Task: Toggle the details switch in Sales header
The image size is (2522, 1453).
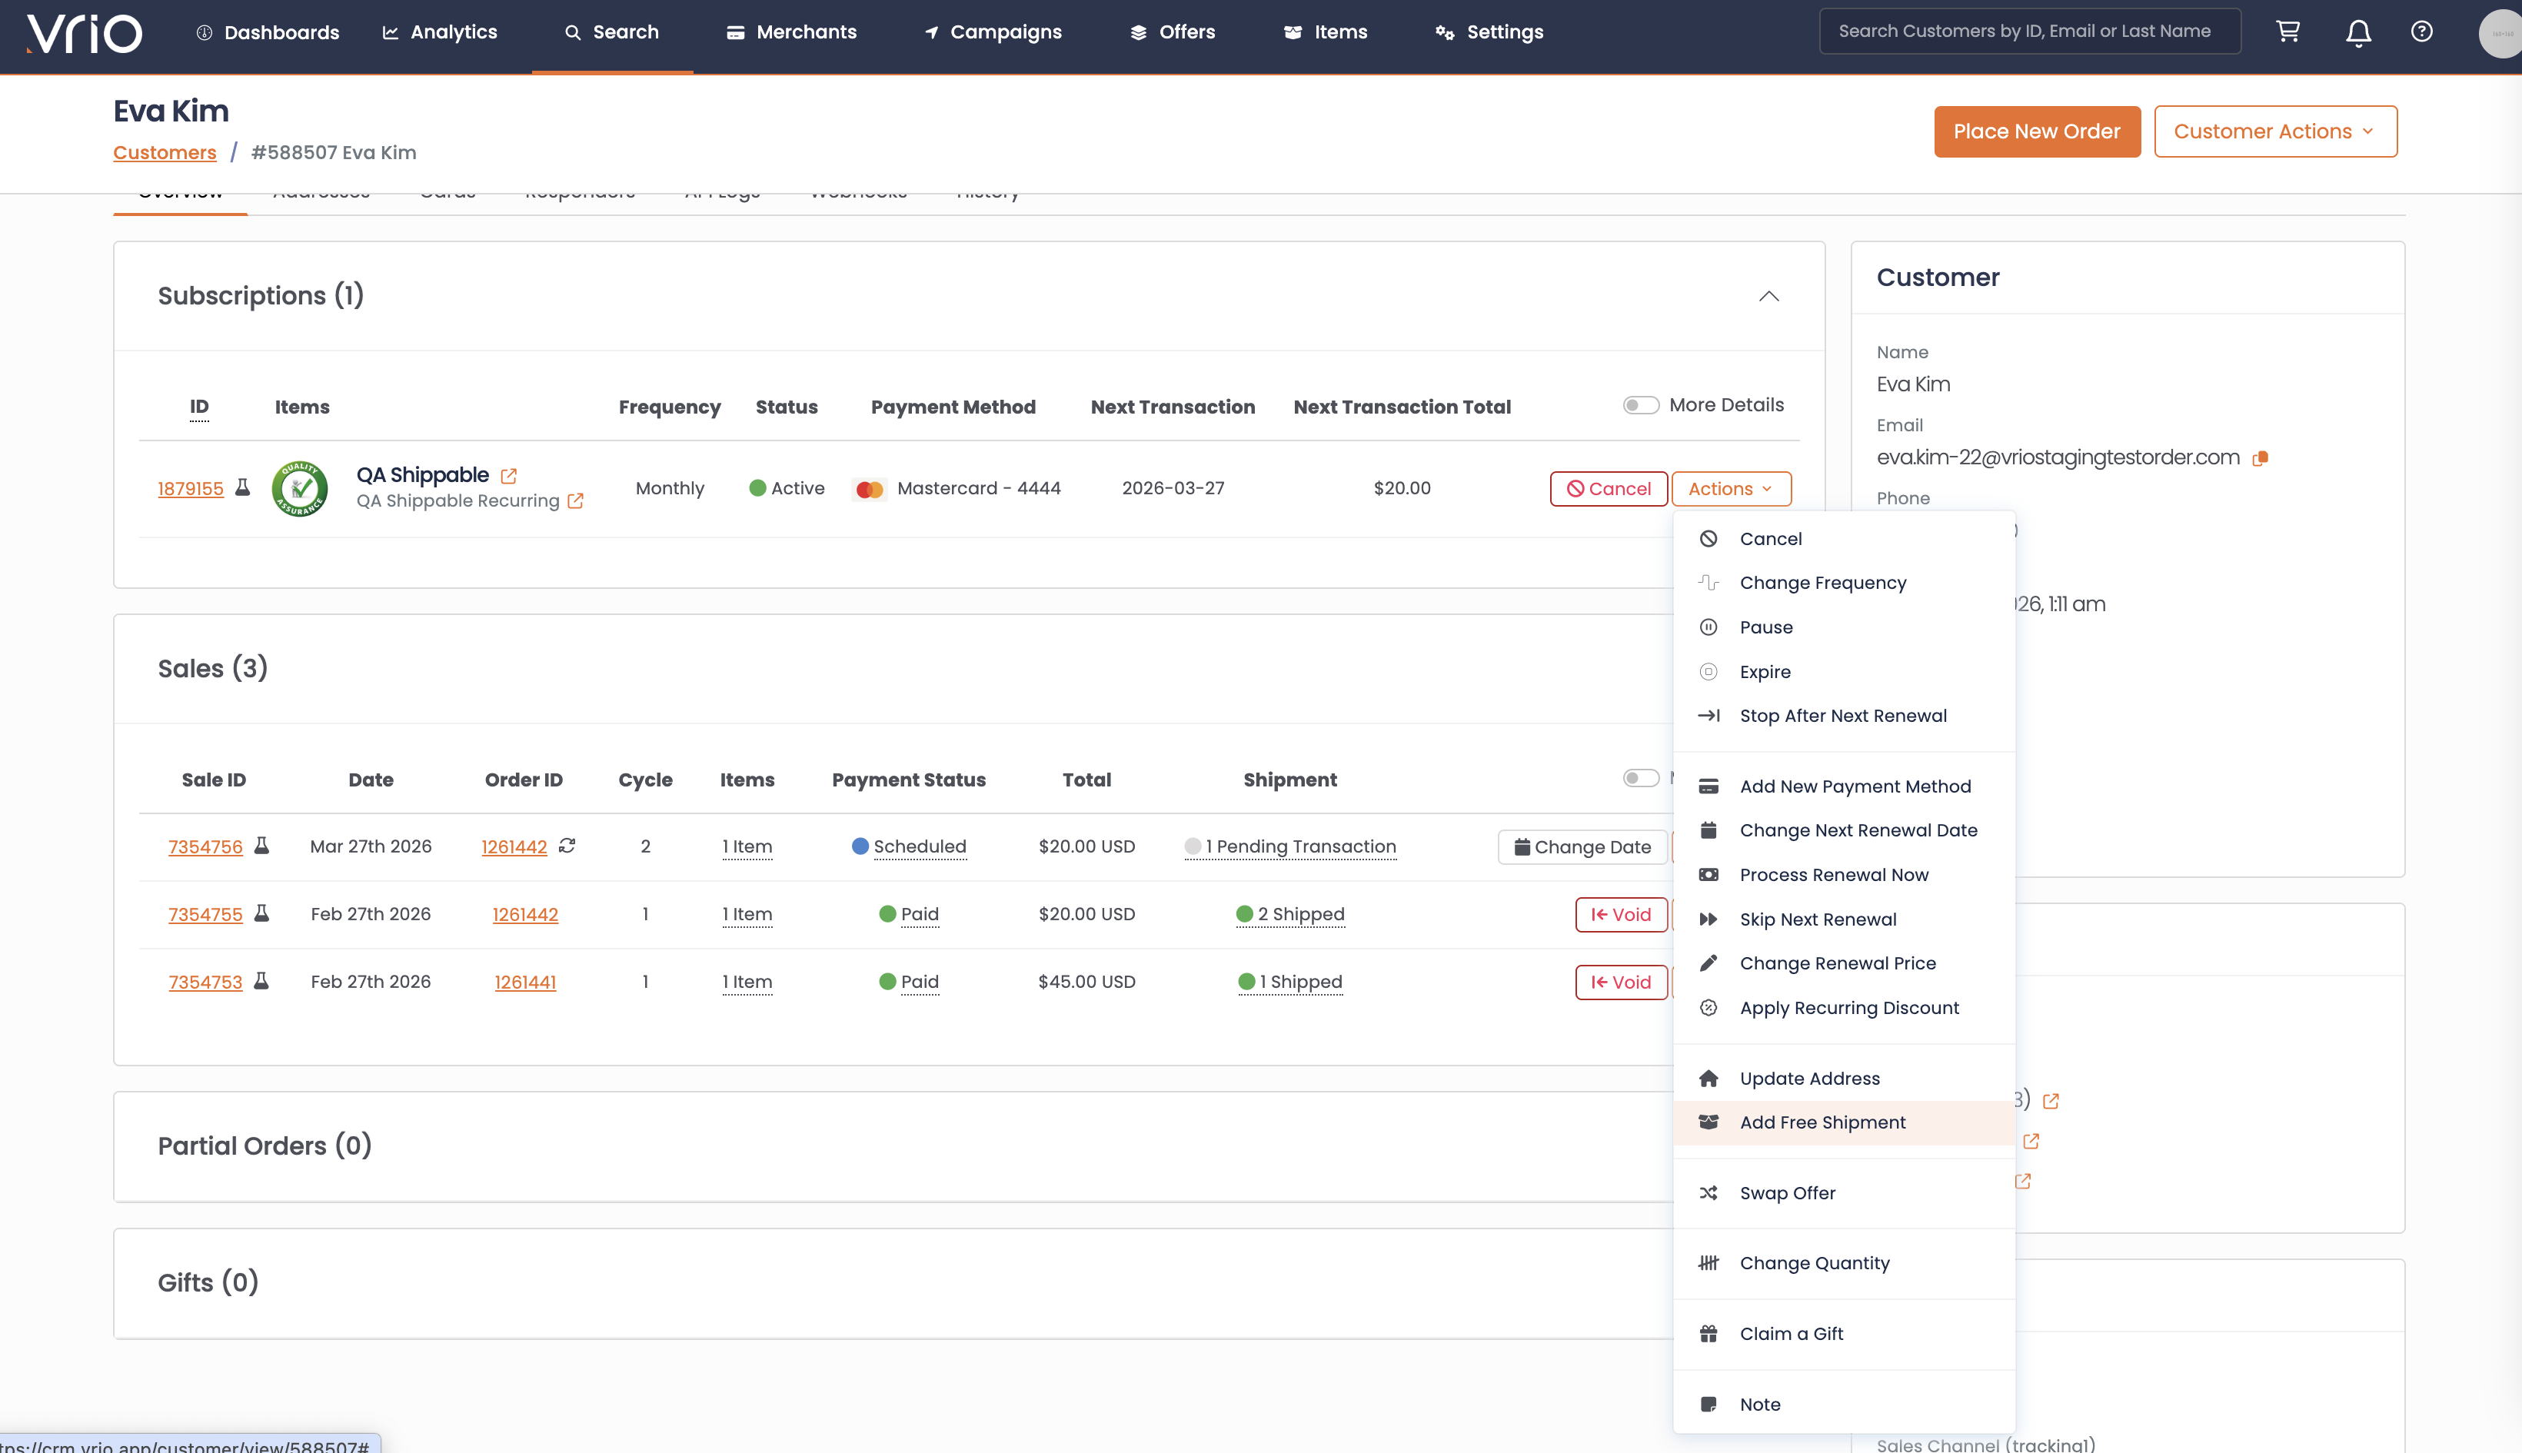Action: (1640, 778)
